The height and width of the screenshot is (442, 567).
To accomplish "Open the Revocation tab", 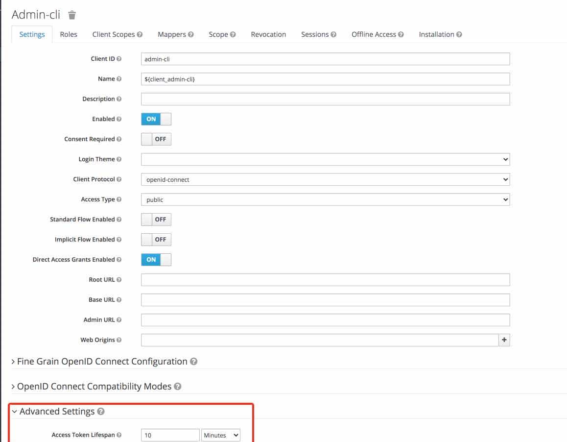I will [x=268, y=34].
